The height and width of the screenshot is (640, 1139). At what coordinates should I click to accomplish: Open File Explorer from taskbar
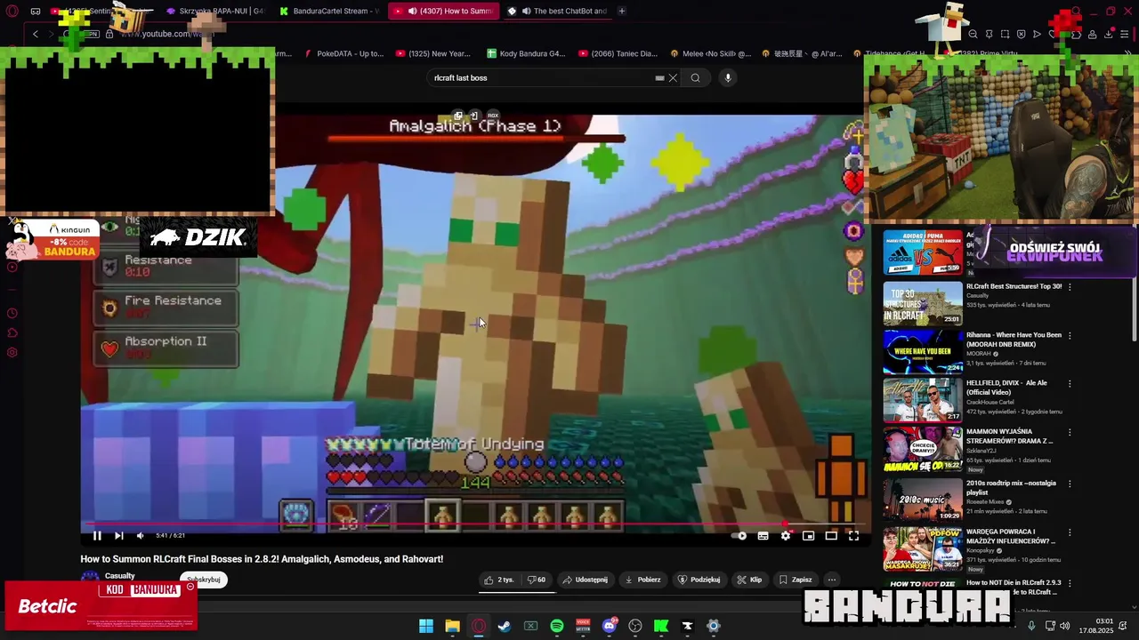click(x=452, y=626)
